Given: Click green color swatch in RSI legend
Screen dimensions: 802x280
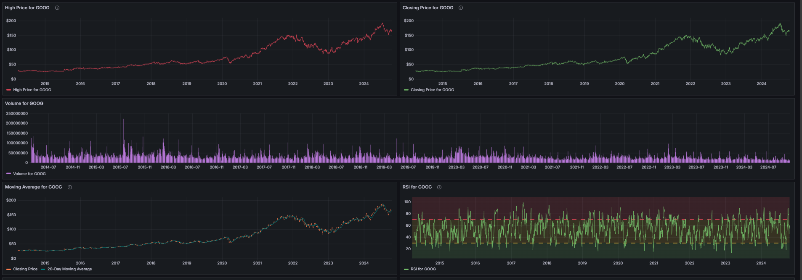Looking at the screenshot, I should coord(406,269).
